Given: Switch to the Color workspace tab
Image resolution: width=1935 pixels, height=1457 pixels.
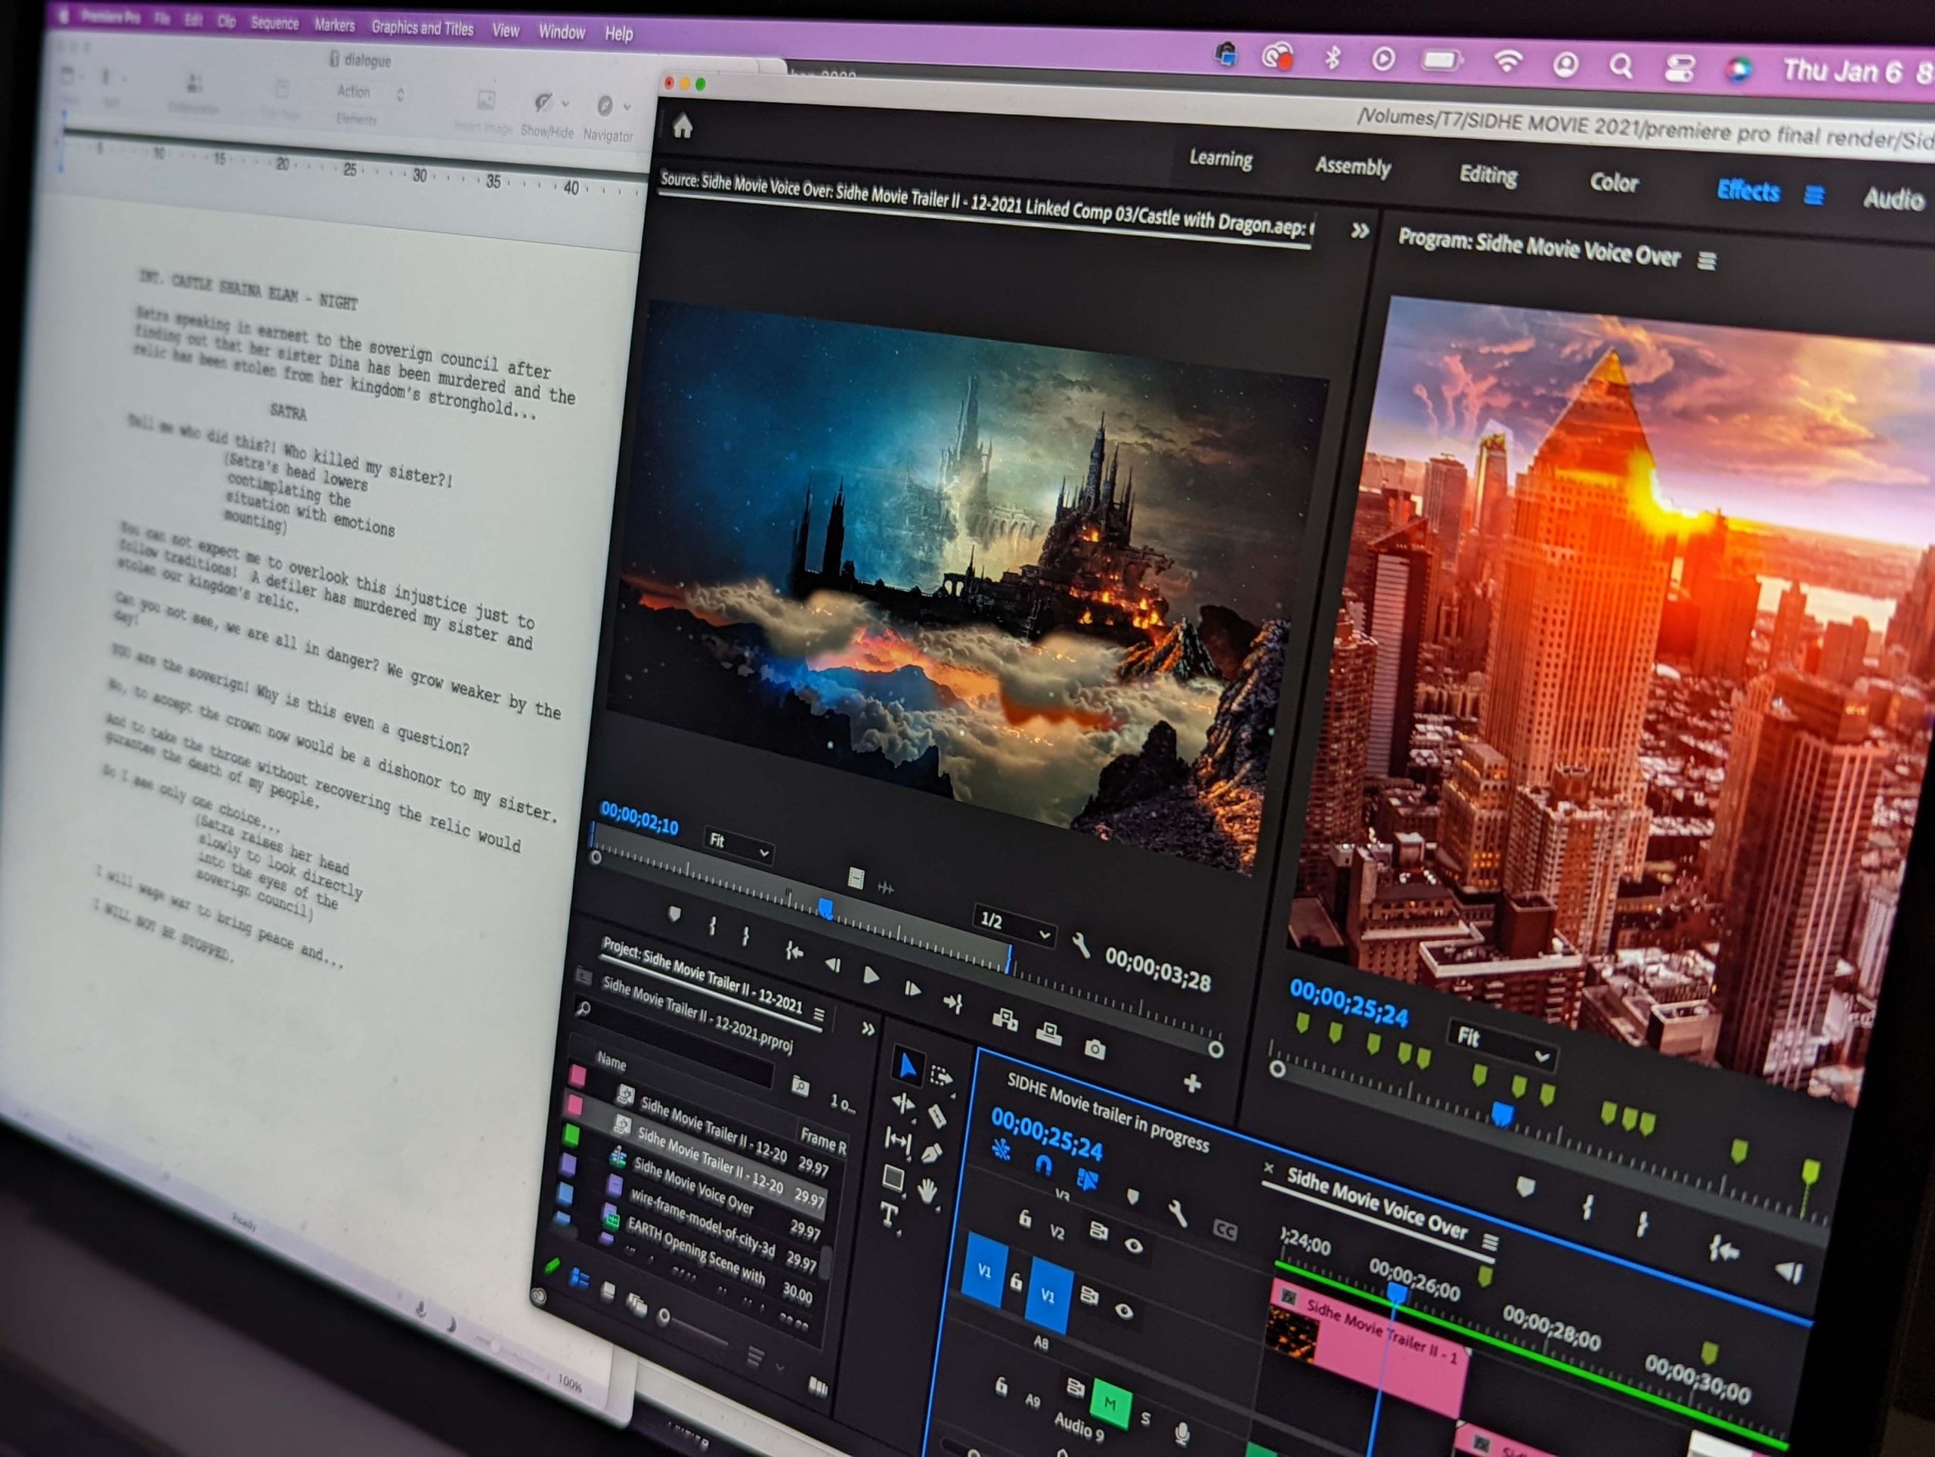Looking at the screenshot, I should pyautogui.click(x=1613, y=182).
